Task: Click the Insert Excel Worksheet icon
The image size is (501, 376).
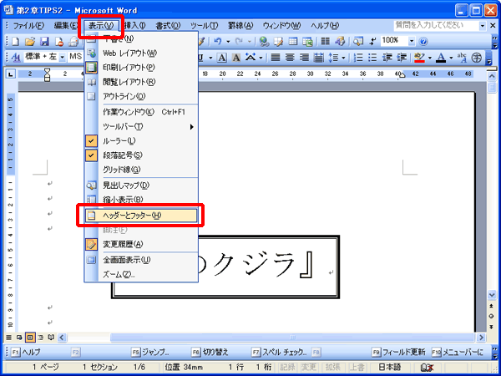Action: point(307,41)
